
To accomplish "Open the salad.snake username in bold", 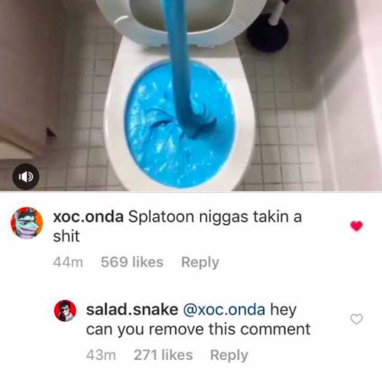I will pos(132,309).
